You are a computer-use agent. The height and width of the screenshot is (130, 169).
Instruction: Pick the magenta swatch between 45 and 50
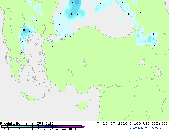[78, 127]
